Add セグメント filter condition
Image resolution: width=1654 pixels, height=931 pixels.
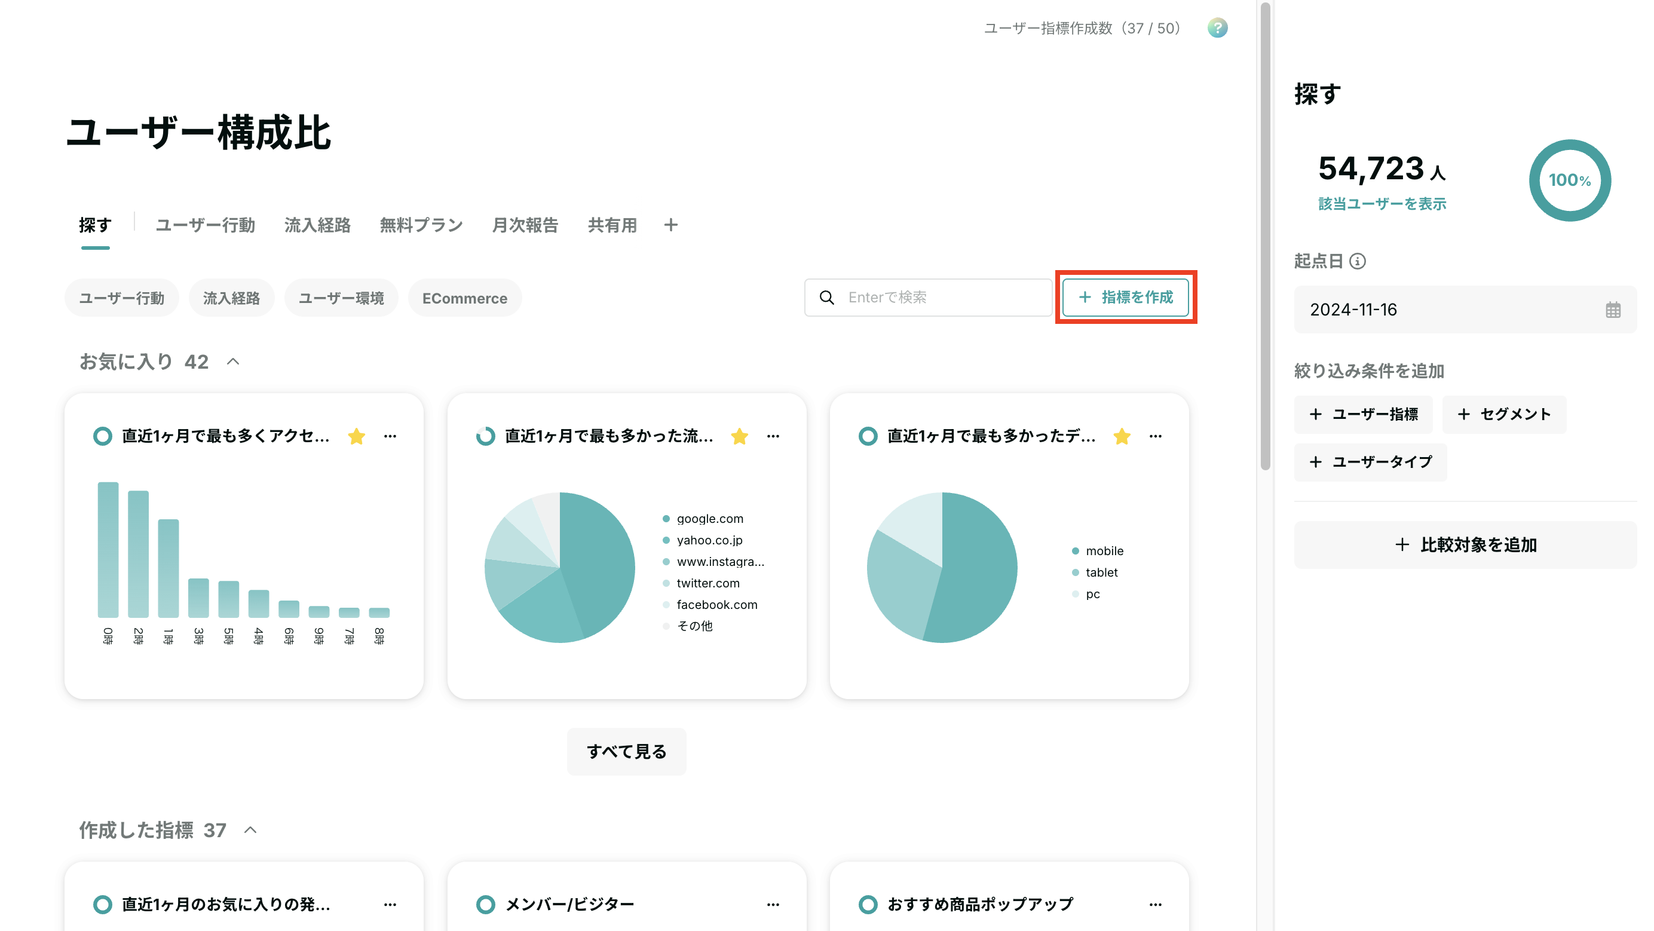pos(1504,414)
